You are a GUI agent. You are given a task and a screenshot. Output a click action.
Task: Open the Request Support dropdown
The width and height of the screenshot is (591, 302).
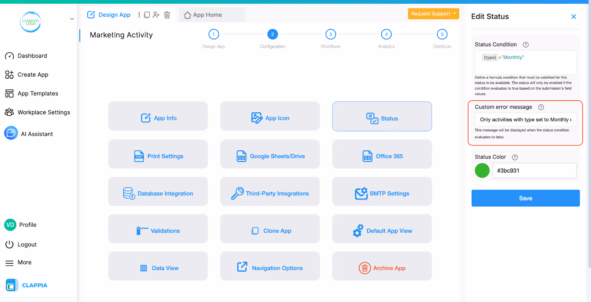[x=433, y=14]
